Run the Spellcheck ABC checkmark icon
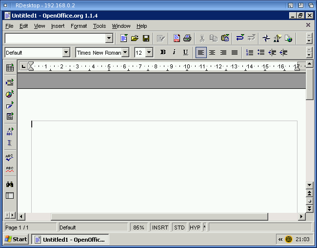This screenshot has width=317, height=248. click(9, 157)
